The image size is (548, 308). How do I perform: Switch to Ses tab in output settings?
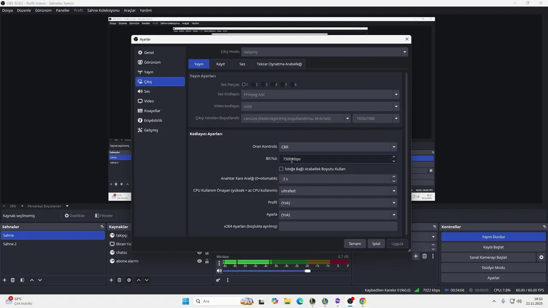pos(242,64)
